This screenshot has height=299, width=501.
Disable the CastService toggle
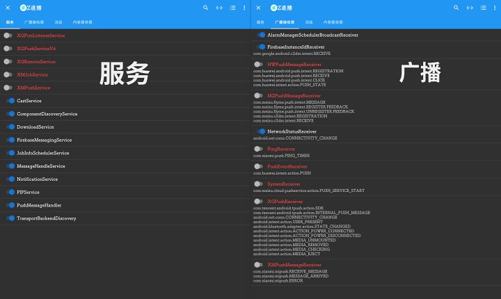pyautogui.click(x=10, y=101)
